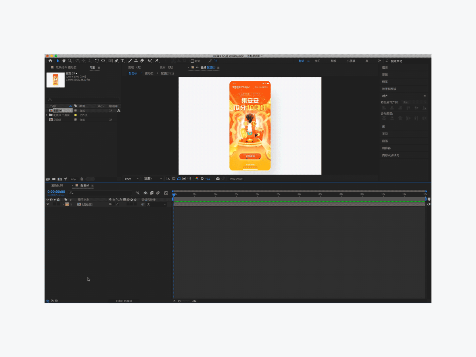Screen dimensions: 476x357
Task: Hide the 启动页 layer with eye toggle
Action: click(x=48, y=204)
